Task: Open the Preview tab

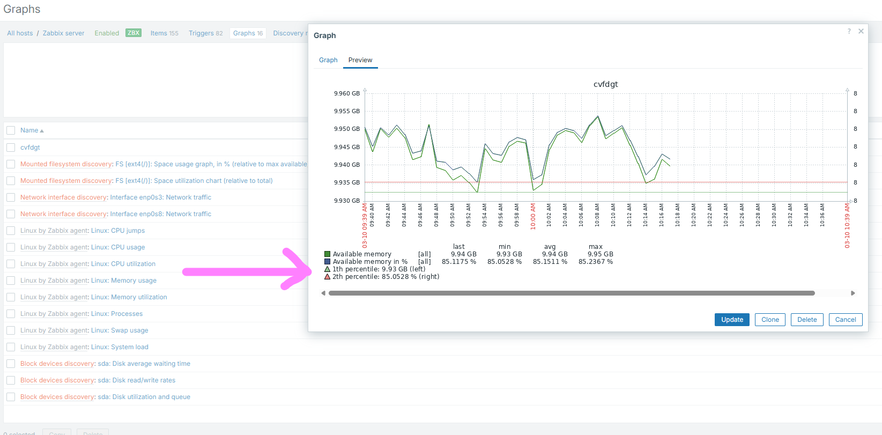Action: [x=360, y=60]
